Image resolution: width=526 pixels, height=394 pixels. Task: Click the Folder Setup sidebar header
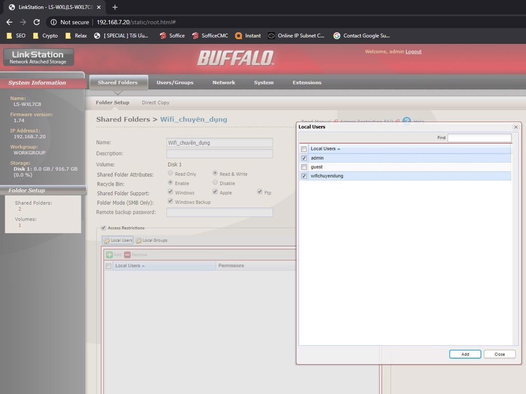point(43,190)
